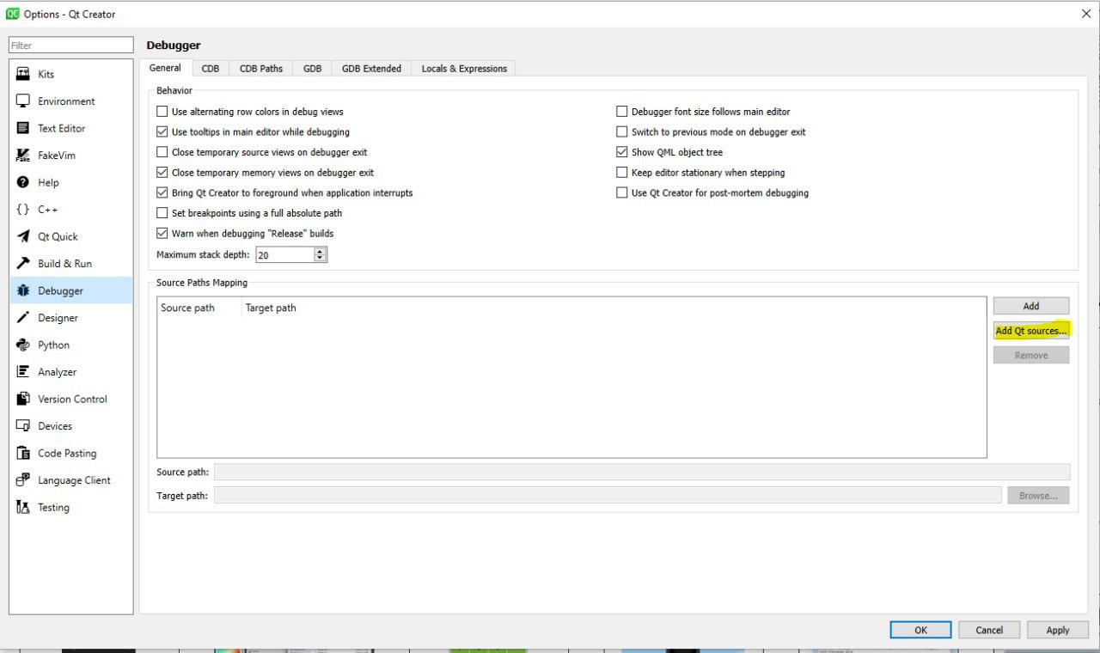Click the Apply button

1058,630
